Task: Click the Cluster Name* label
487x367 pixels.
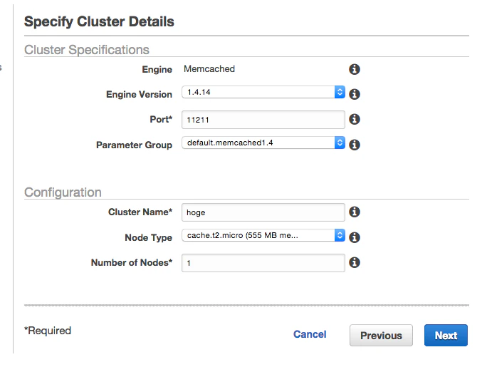Action: 140,212
